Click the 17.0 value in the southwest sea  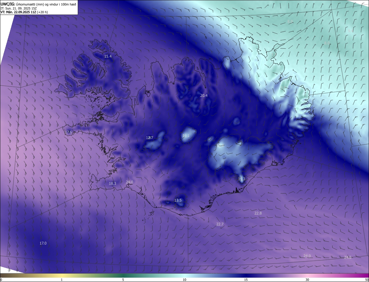43,243
